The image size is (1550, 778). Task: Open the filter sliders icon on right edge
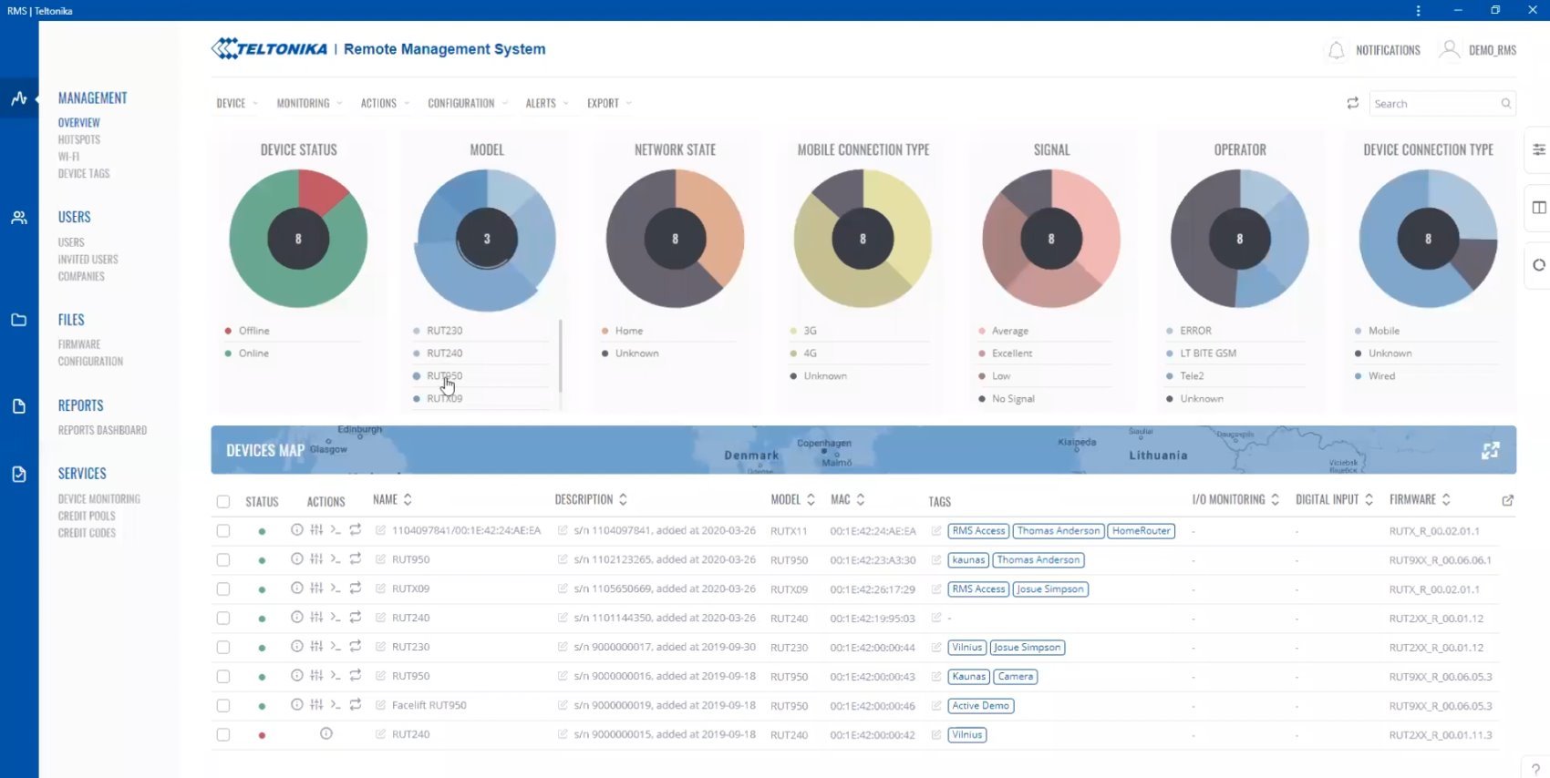[x=1539, y=149]
